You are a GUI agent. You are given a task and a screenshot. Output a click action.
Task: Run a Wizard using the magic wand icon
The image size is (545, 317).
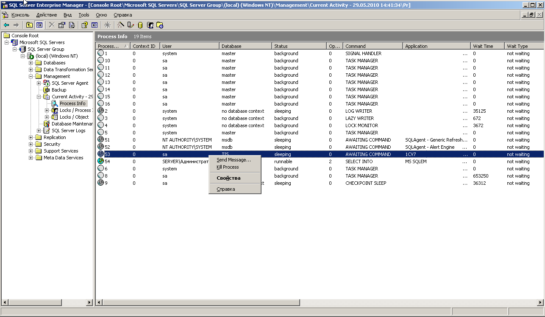[121, 25]
